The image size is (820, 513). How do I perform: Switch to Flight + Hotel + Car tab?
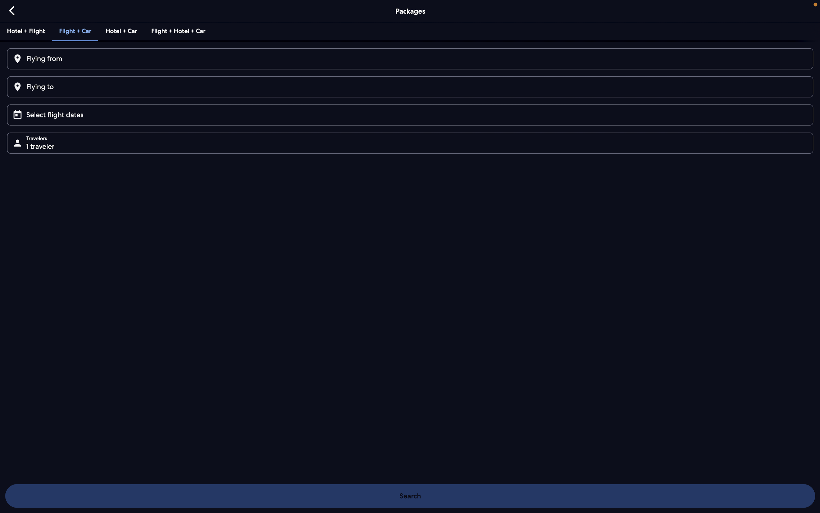(x=178, y=31)
